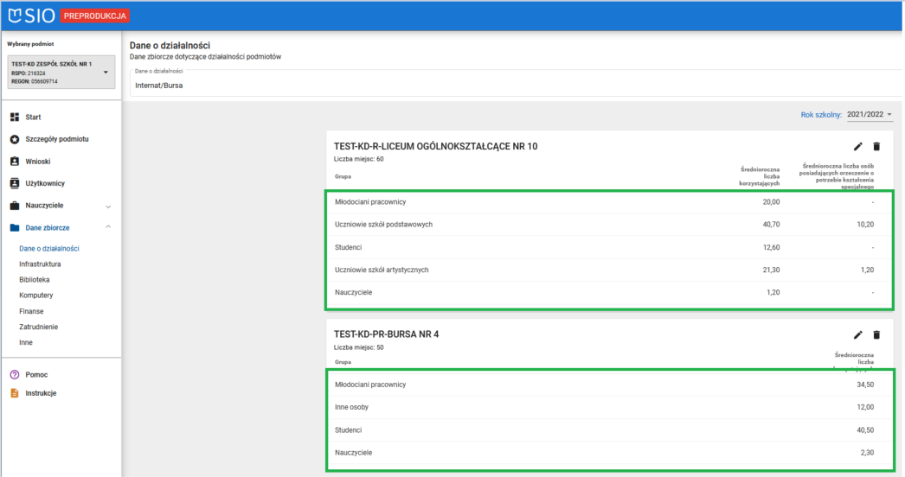The height and width of the screenshot is (477, 905).
Task: Open Instrukcje document icon in sidebar
Action: pyautogui.click(x=15, y=393)
